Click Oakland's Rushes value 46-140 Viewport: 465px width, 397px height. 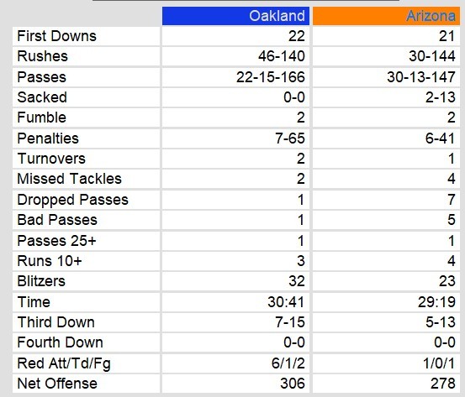click(282, 56)
